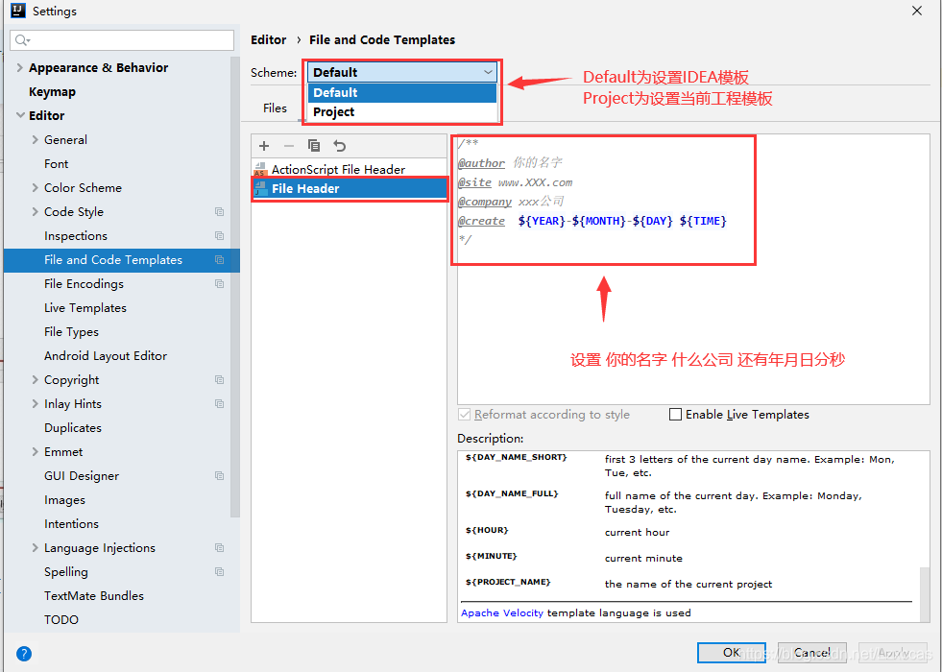The height and width of the screenshot is (672, 942).
Task: Expand Emmet node
Action: click(35, 451)
